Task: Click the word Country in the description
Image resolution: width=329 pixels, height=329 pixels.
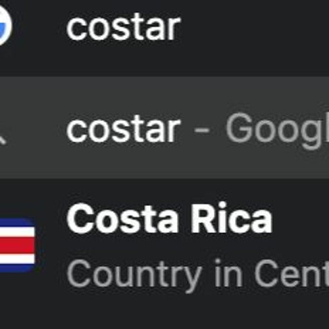Action: 134,275
